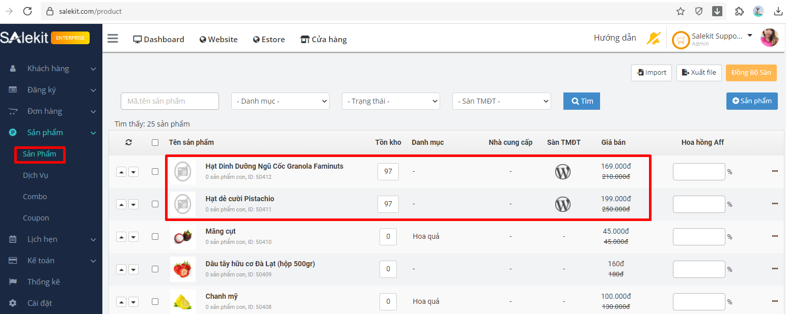The image size is (786, 314).
Task: Select checkbox for Dâu tây hữu cơ
Action: [155, 269]
